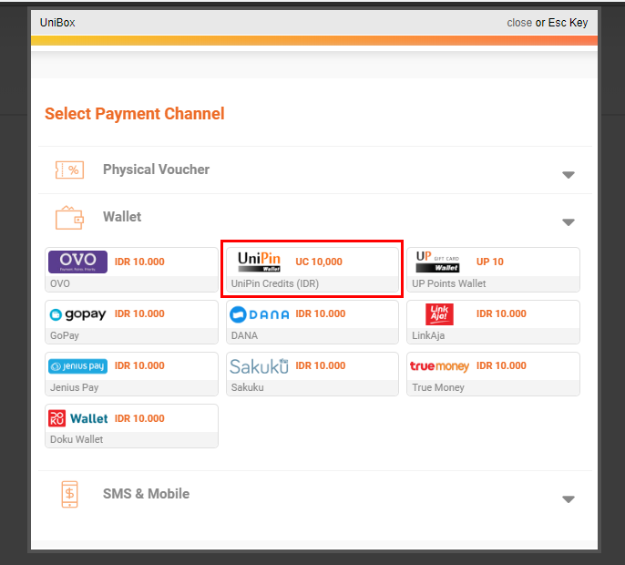
Task: Click the 'True Money' caption label
Action: pos(438,387)
